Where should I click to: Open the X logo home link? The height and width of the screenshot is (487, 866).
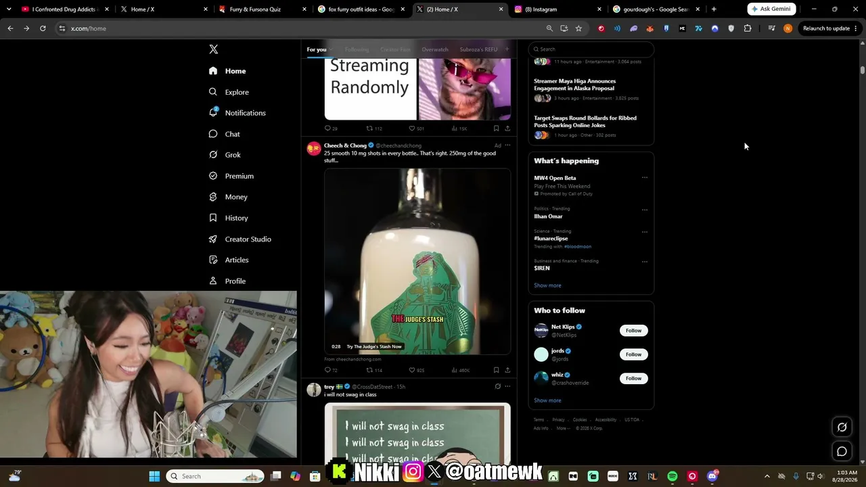(213, 49)
